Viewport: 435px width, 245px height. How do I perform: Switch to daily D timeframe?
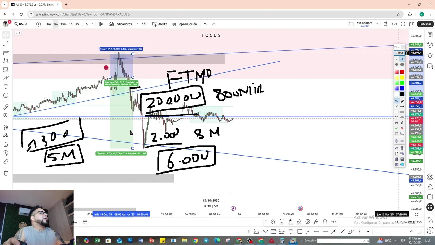[x=82, y=24]
